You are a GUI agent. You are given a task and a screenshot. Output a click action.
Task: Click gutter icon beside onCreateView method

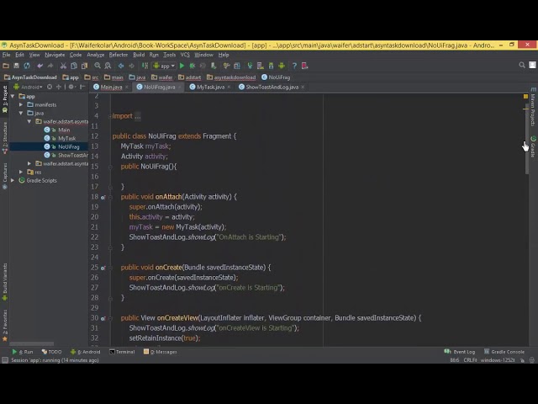pos(103,318)
